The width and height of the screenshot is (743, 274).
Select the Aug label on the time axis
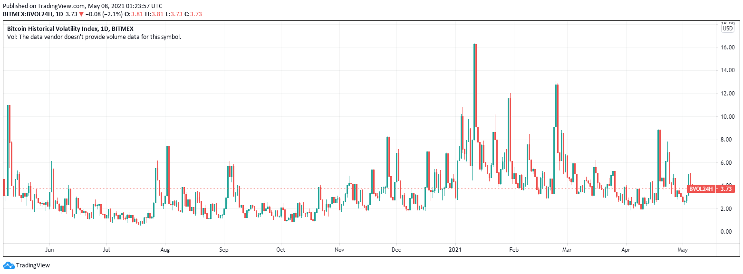click(x=165, y=249)
